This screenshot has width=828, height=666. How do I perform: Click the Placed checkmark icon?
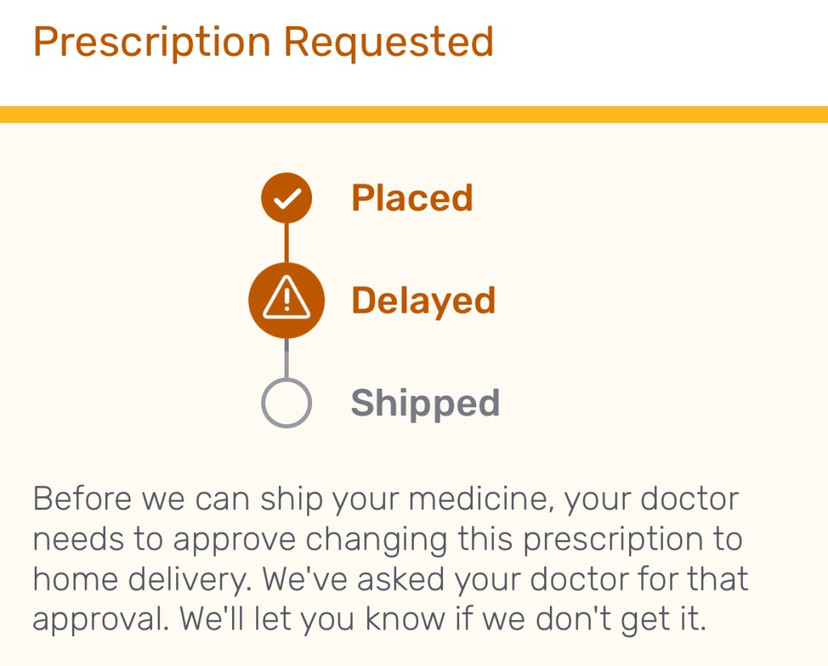(286, 198)
